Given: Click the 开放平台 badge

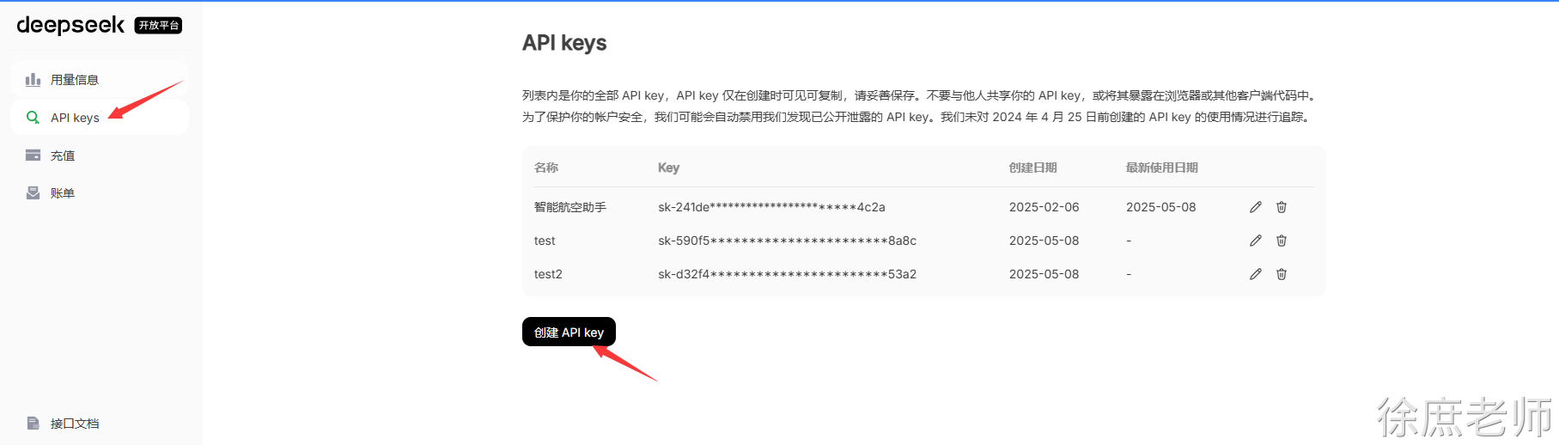Looking at the screenshot, I should (x=159, y=26).
